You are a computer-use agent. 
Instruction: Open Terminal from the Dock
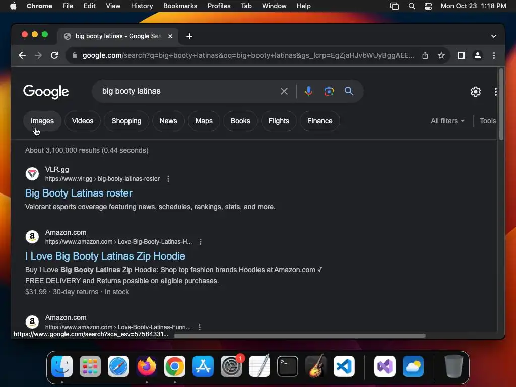click(x=288, y=366)
